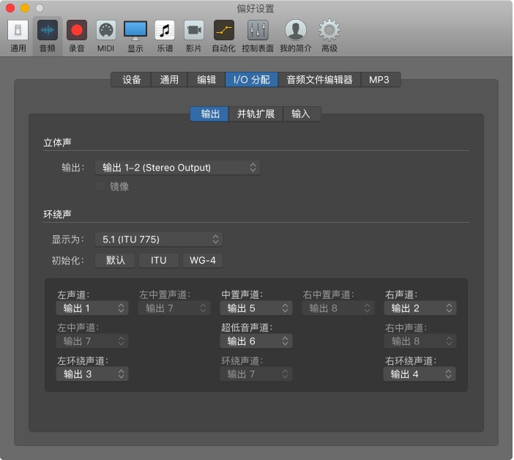
Task: Switch to the 编辑 tab
Action: click(206, 80)
